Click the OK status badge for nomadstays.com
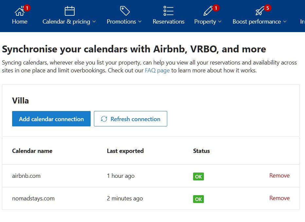This screenshot has height=222, width=305. tap(198, 199)
